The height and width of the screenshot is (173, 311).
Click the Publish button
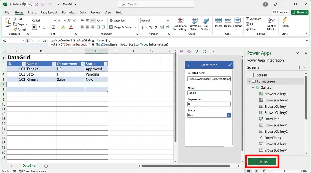(262, 162)
